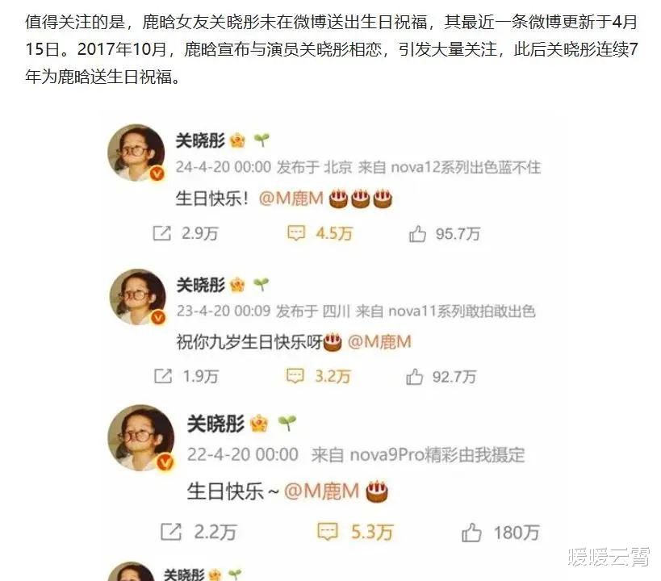Screen dimensions: 661x581
Task: Click 关晓彤 username on 22-4-20 post
Action: 215,424
